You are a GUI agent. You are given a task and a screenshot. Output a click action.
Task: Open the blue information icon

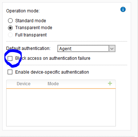123,9
